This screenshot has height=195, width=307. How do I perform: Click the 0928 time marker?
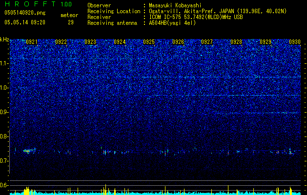coord(236,42)
